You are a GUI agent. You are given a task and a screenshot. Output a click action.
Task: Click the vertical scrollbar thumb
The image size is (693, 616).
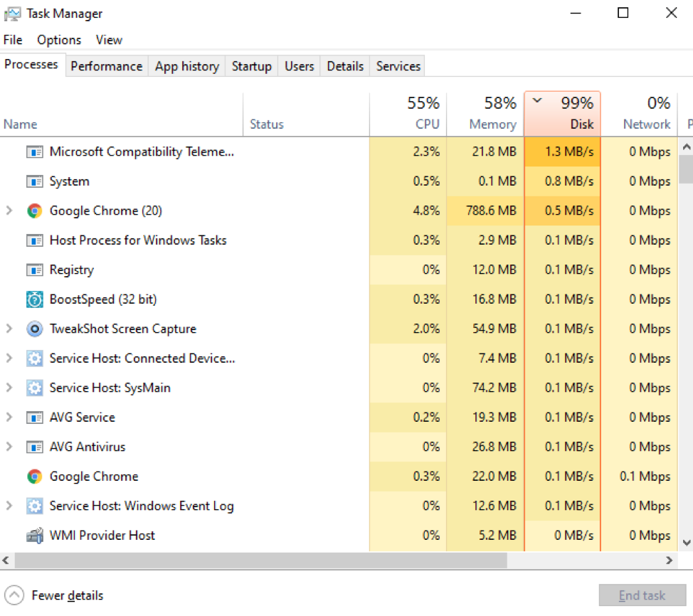(x=686, y=170)
